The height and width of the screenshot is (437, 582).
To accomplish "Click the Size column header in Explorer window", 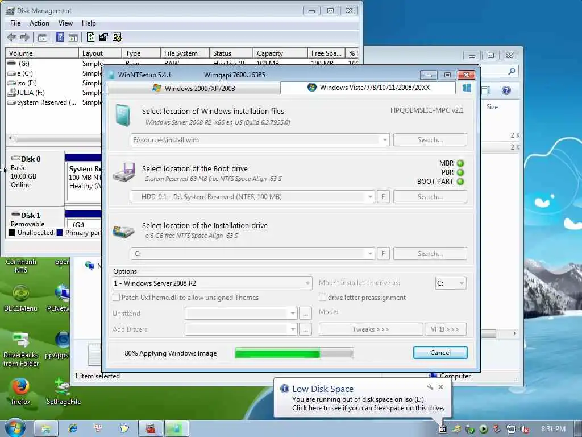I will pos(492,106).
